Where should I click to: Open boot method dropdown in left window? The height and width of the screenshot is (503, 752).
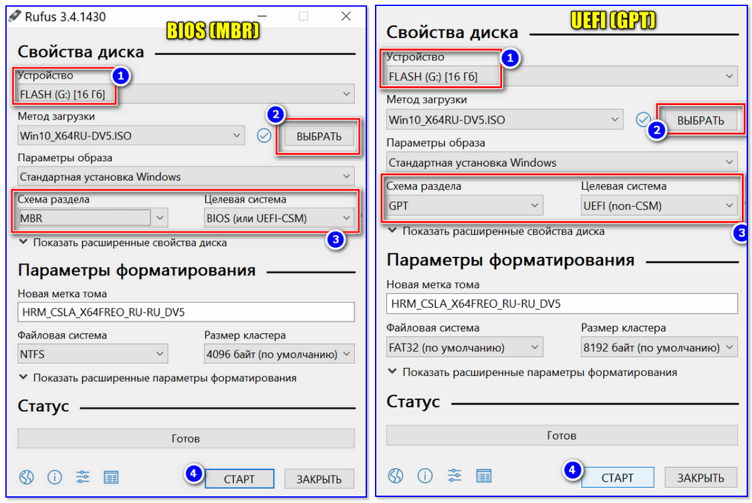[131, 136]
